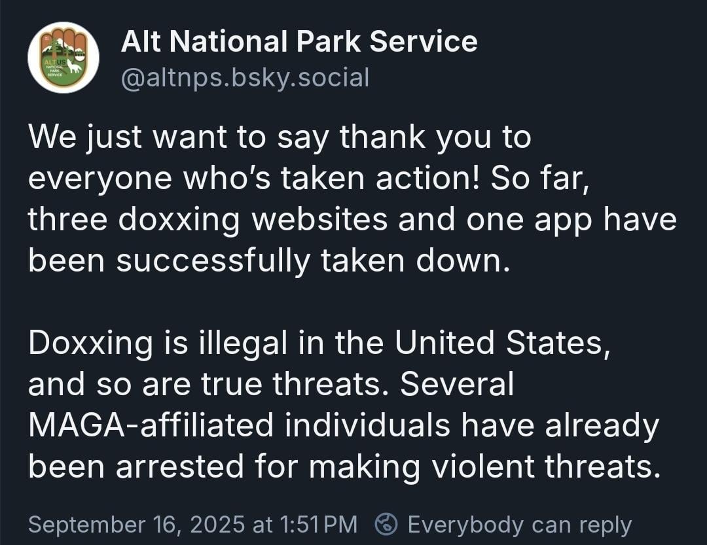Click the globe reply-settings icon

[x=386, y=525]
